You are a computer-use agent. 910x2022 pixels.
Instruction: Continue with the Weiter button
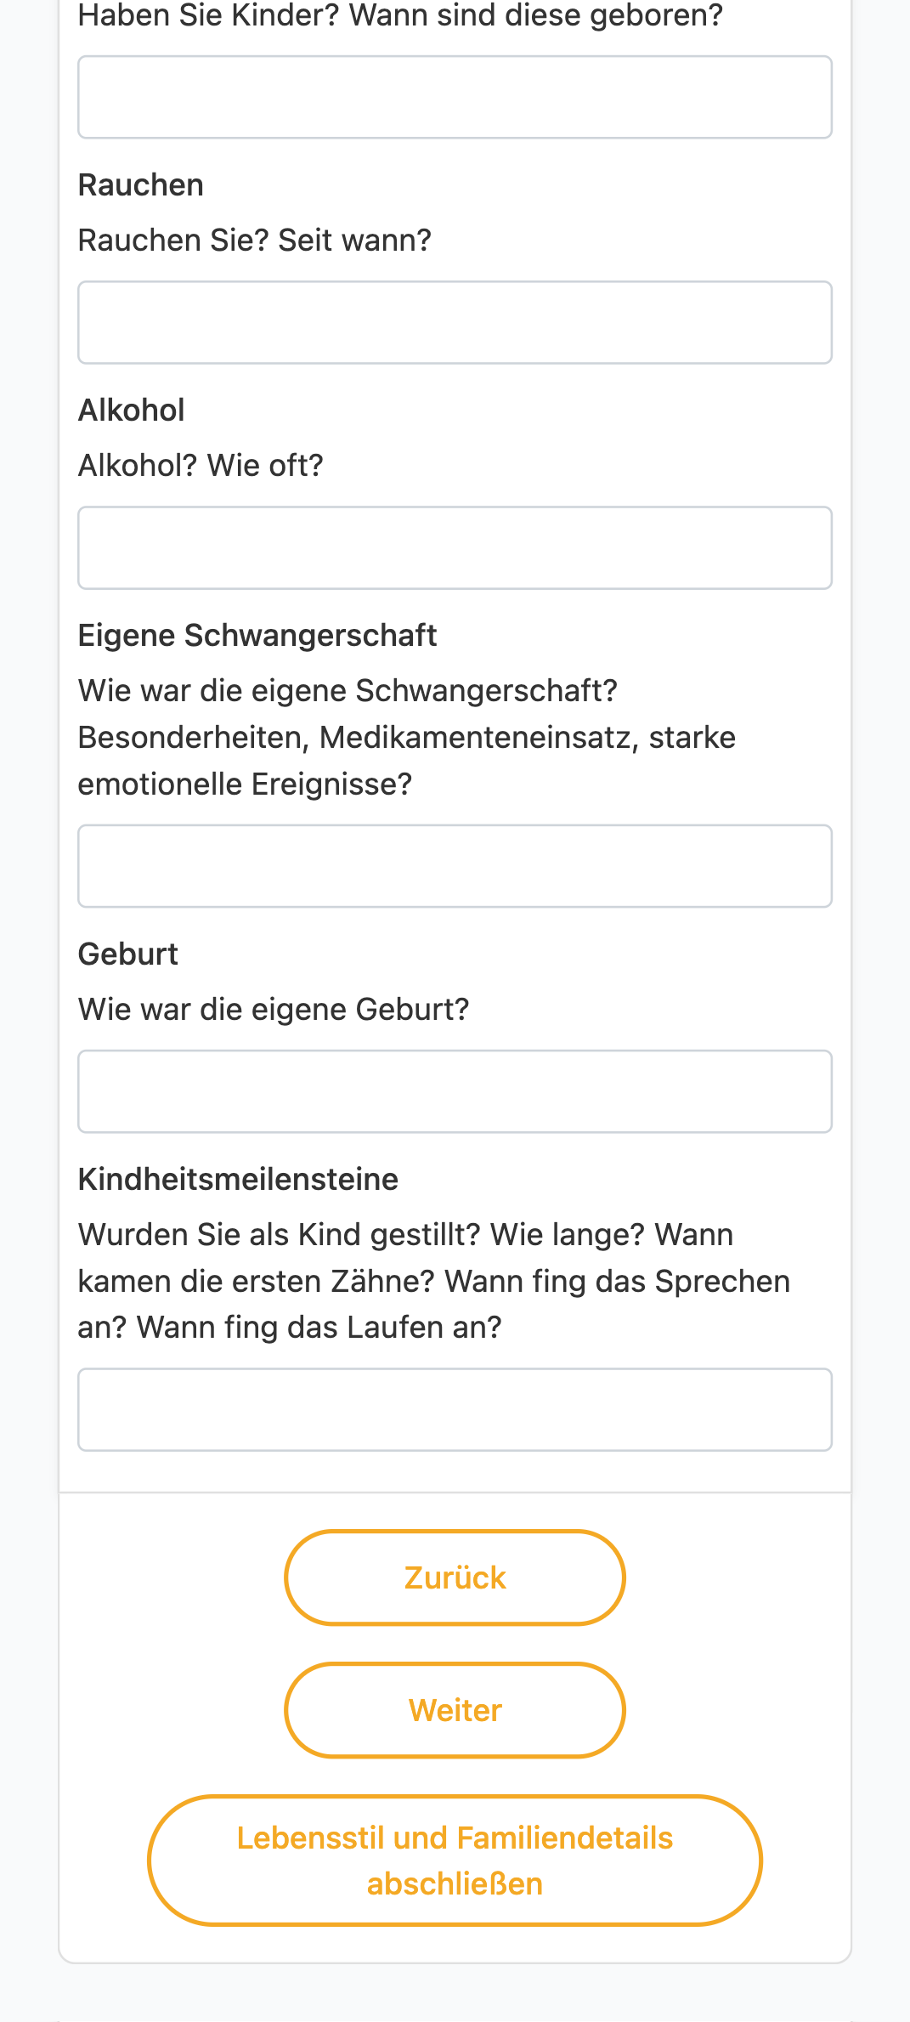point(455,1710)
